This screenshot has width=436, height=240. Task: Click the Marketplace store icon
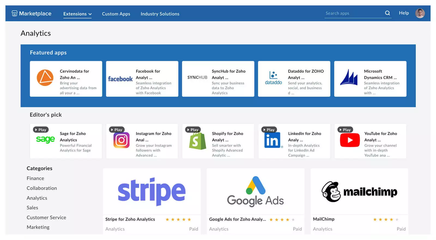click(x=14, y=13)
